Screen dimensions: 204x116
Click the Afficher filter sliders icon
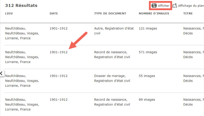[x=154, y=6]
